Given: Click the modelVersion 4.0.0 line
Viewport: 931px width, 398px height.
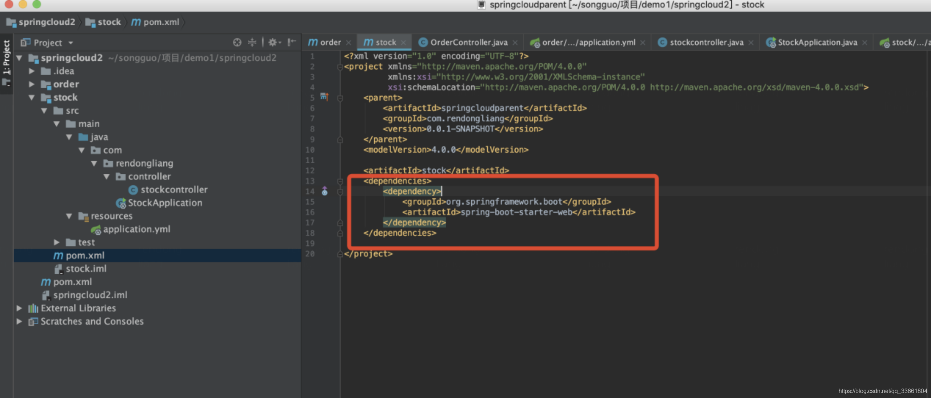Looking at the screenshot, I should [445, 149].
